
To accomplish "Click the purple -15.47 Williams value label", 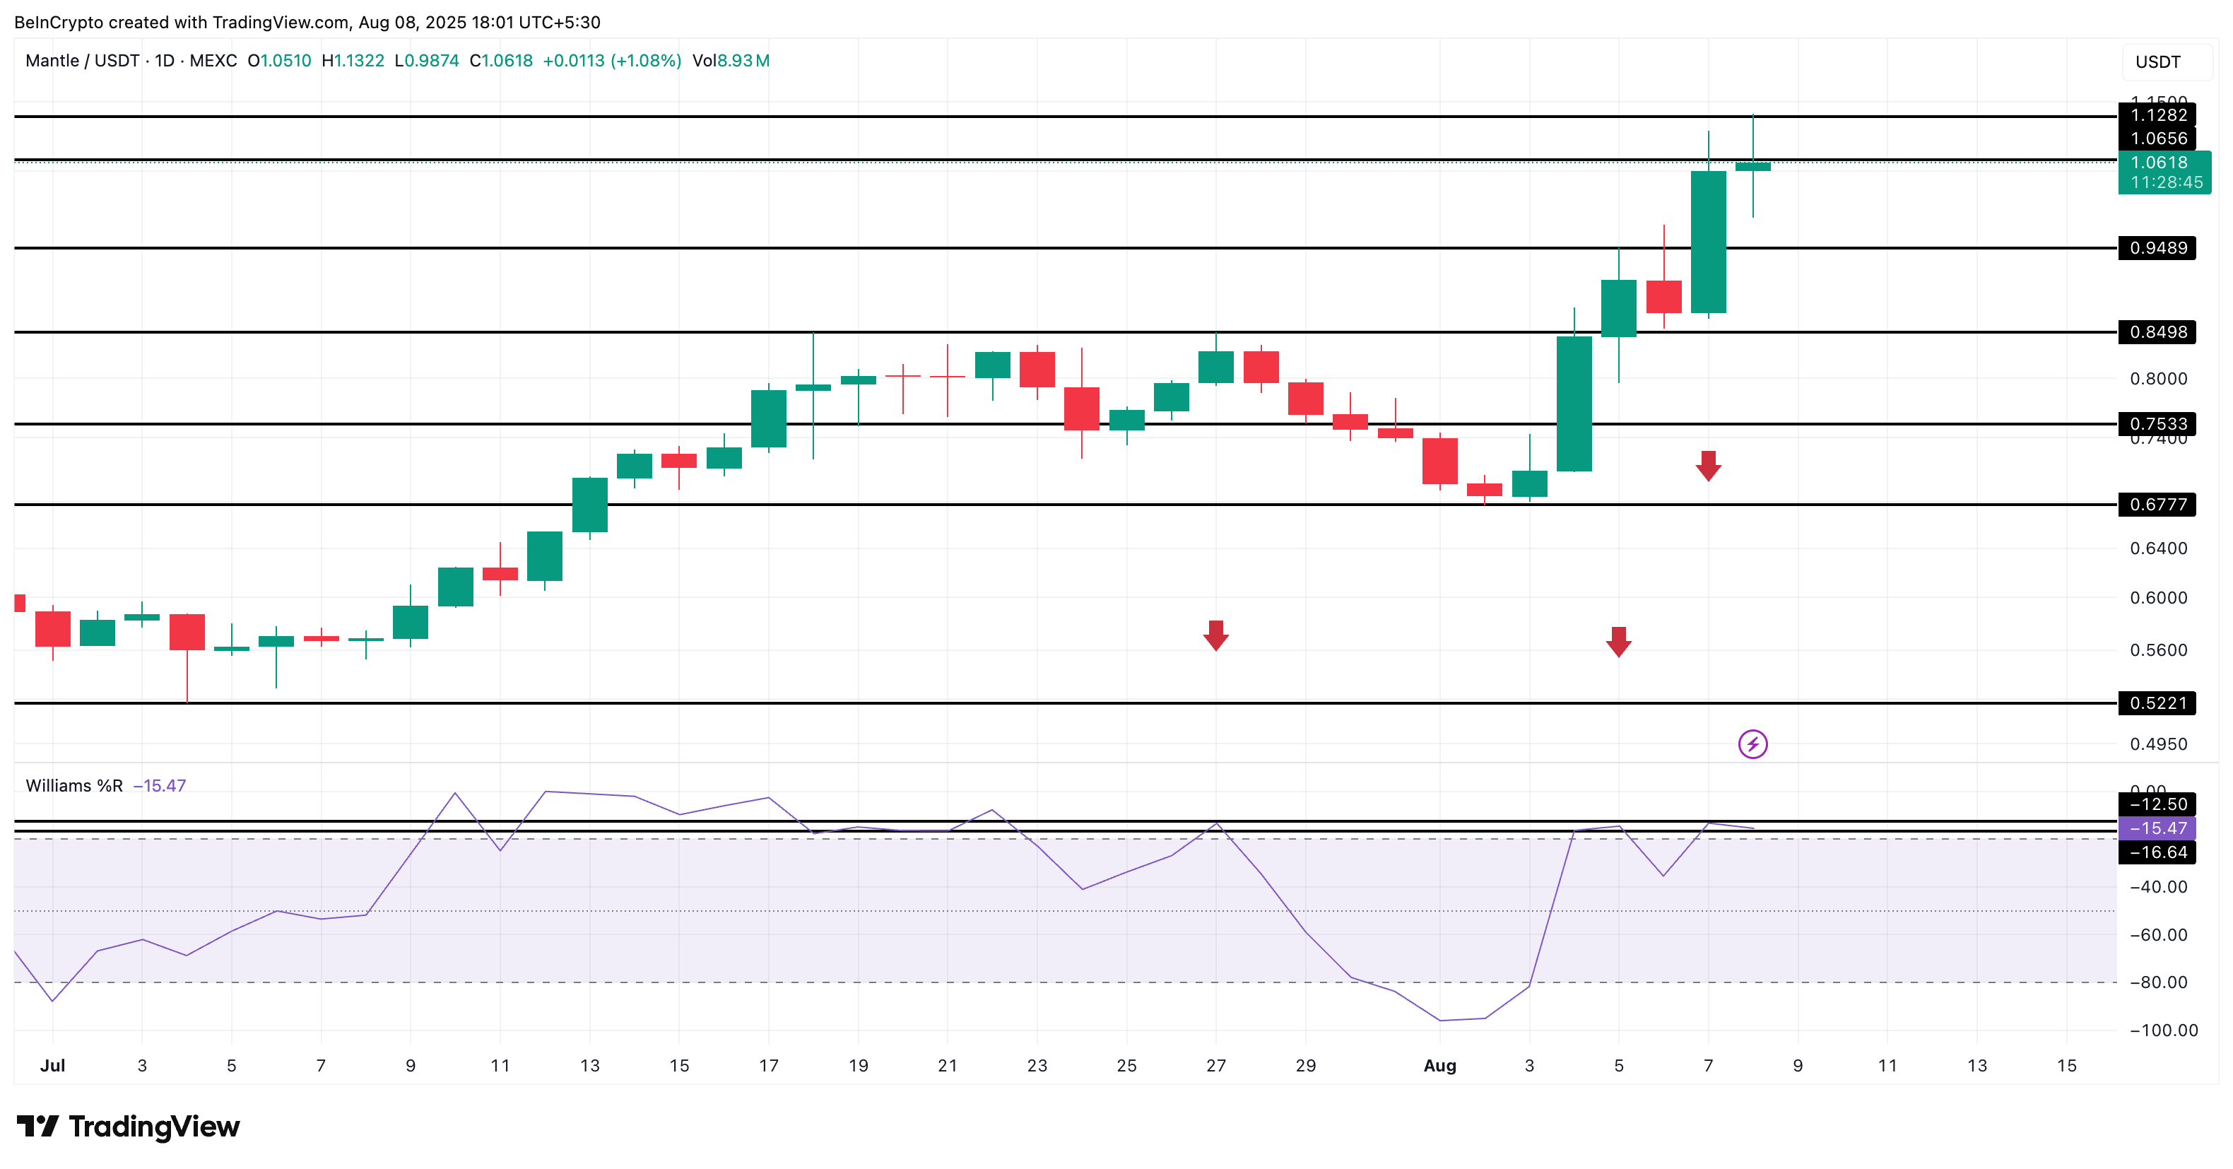I will [2157, 828].
